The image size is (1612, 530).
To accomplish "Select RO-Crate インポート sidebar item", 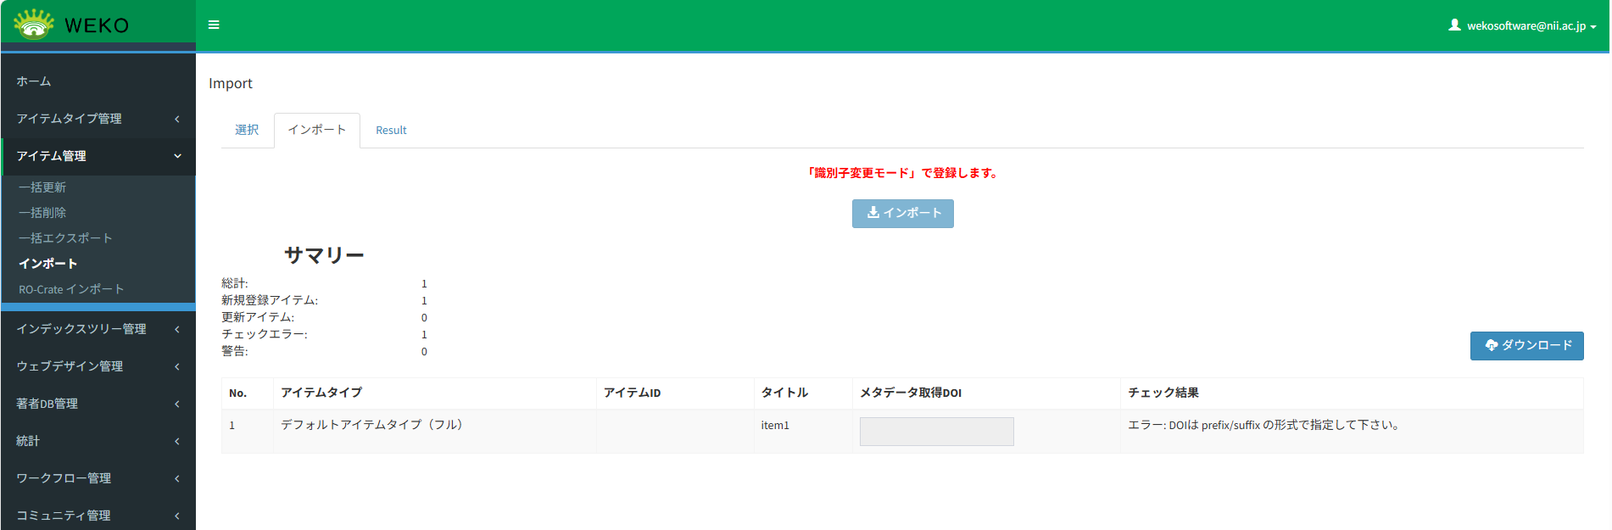I will tap(71, 289).
